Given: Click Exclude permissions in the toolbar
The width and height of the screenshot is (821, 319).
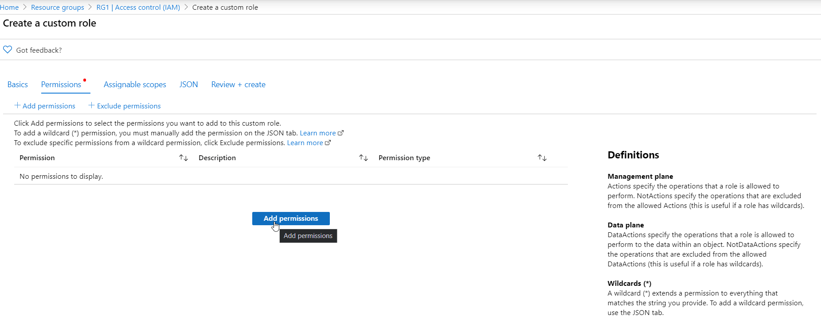Looking at the screenshot, I should (129, 106).
